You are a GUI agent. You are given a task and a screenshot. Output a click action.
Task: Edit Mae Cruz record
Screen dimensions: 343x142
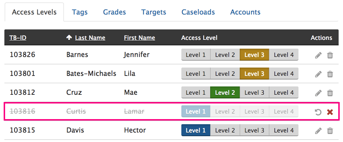click(318, 93)
